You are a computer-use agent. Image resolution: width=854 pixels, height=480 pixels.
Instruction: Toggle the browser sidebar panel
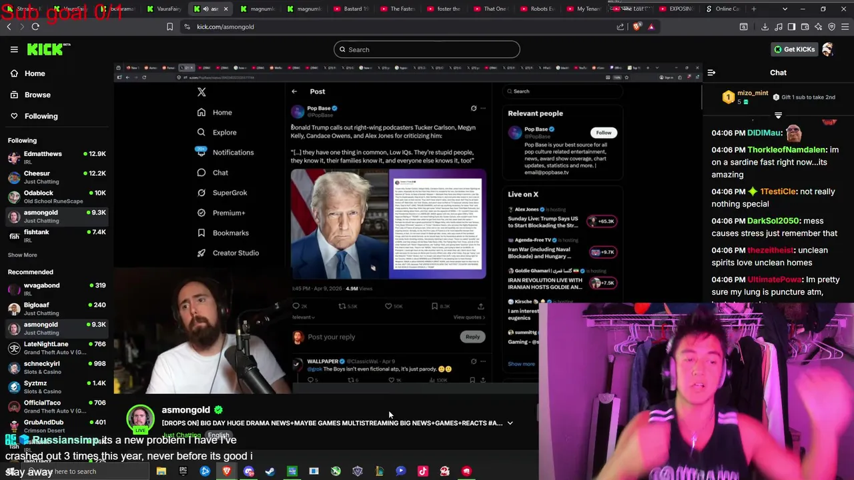point(791,27)
